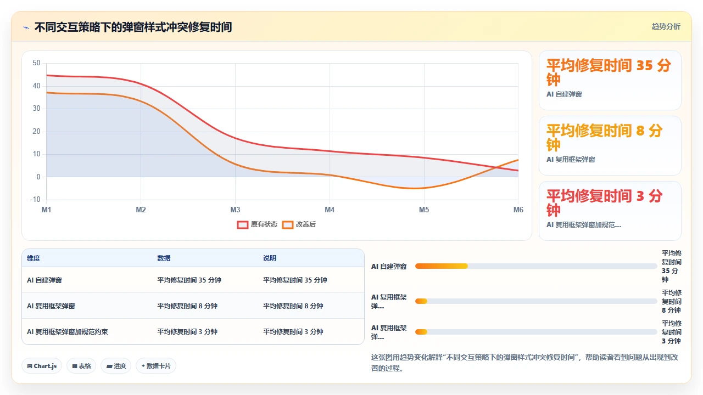Click the AI 自建弹窗 progress bar
The width and height of the screenshot is (703, 395).
pyautogui.click(x=536, y=266)
